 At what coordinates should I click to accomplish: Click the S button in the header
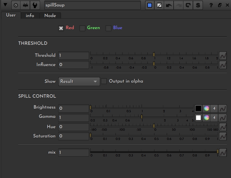pyautogui.click(x=198, y=5)
